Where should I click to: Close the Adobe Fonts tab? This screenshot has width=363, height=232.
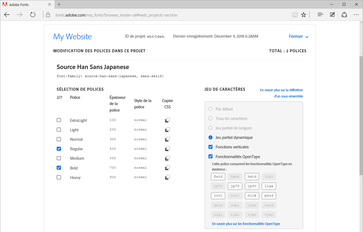50,4
